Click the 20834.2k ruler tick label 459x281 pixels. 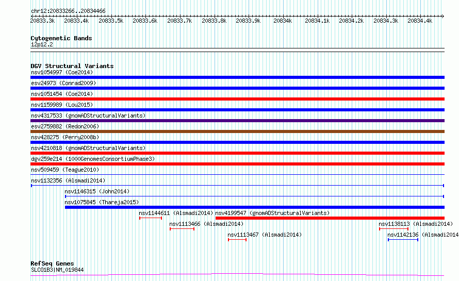click(351, 21)
